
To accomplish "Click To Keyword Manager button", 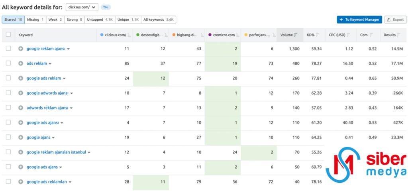I will point(359,20).
